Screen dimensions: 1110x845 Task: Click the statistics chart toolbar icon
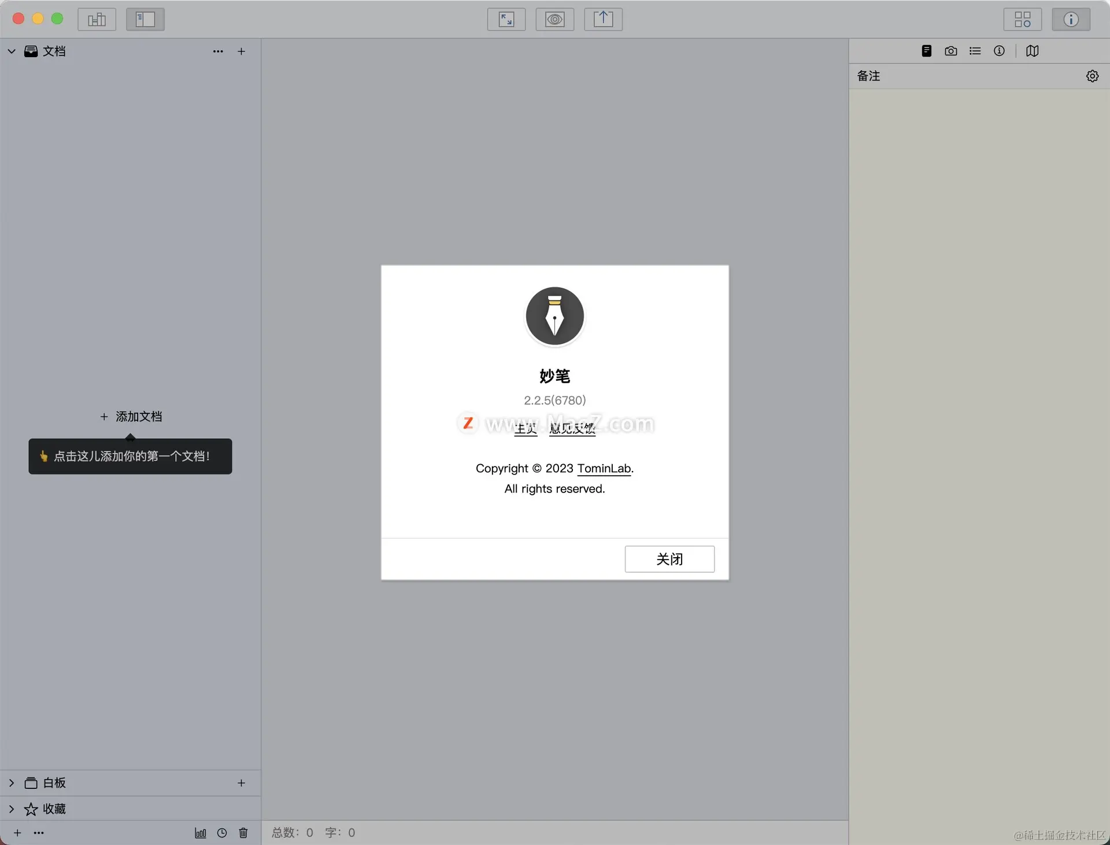pyautogui.click(x=97, y=20)
